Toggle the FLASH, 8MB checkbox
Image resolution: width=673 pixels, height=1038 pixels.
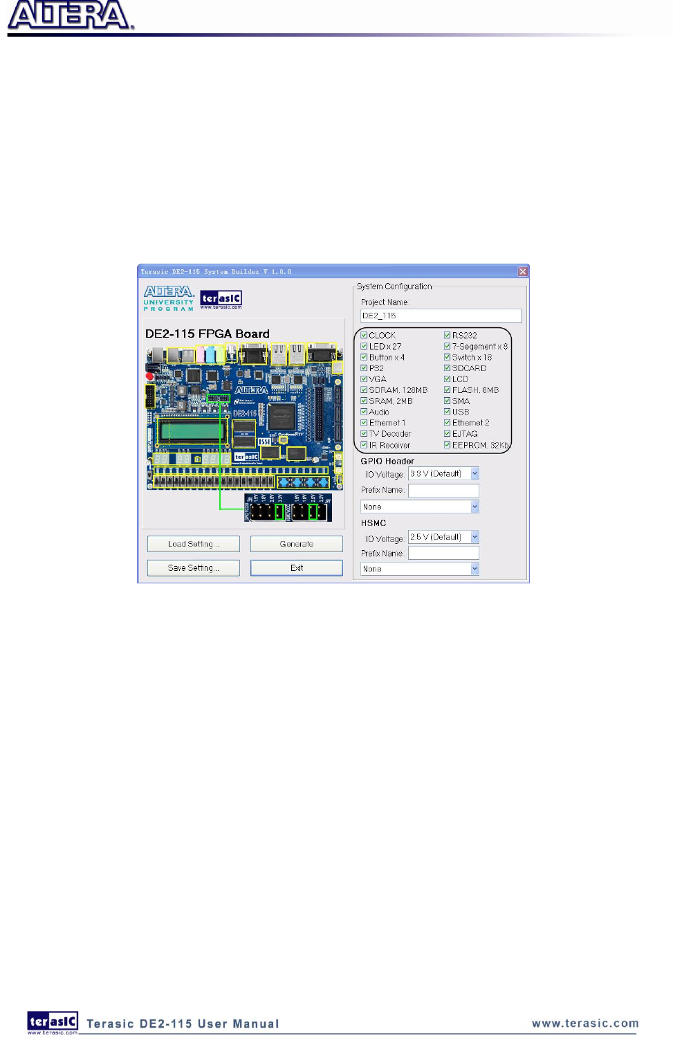pyautogui.click(x=448, y=390)
